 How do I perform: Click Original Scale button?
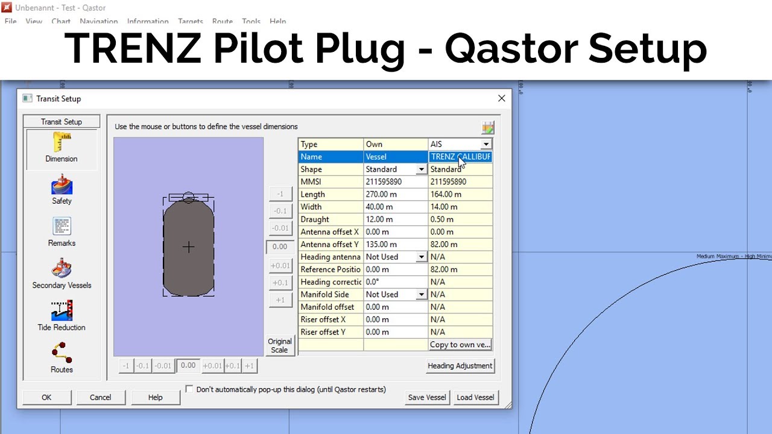(280, 345)
